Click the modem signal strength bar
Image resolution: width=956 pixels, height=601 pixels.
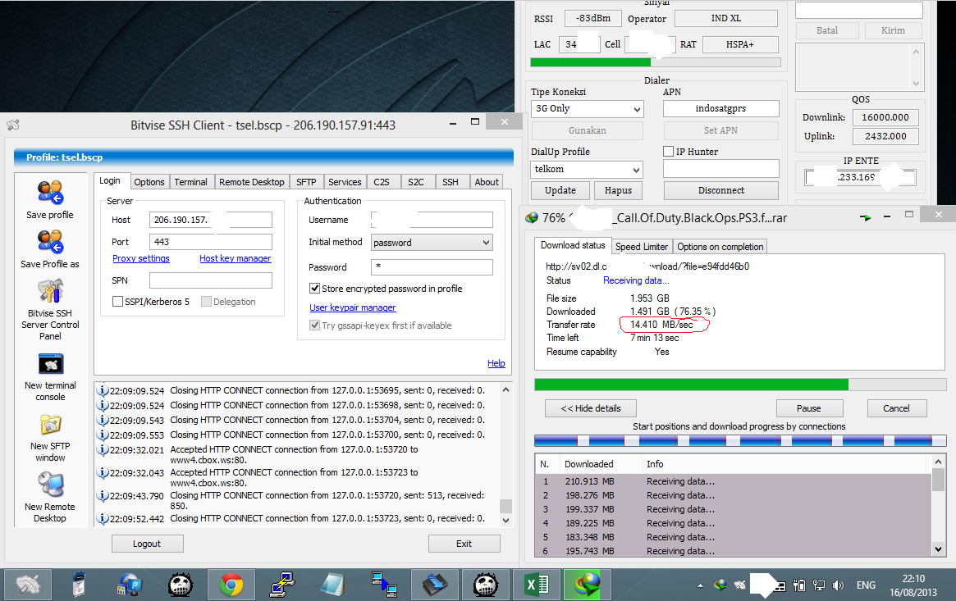(656, 62)
